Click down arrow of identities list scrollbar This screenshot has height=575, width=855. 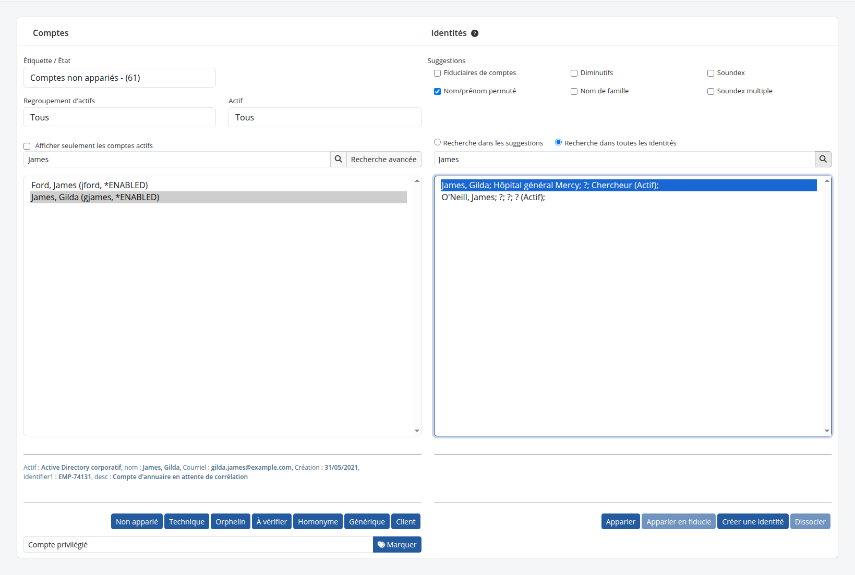(x=827, y=431)
